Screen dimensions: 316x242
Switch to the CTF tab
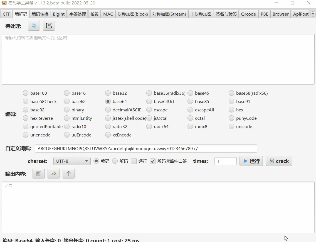[x=6, y=14]
